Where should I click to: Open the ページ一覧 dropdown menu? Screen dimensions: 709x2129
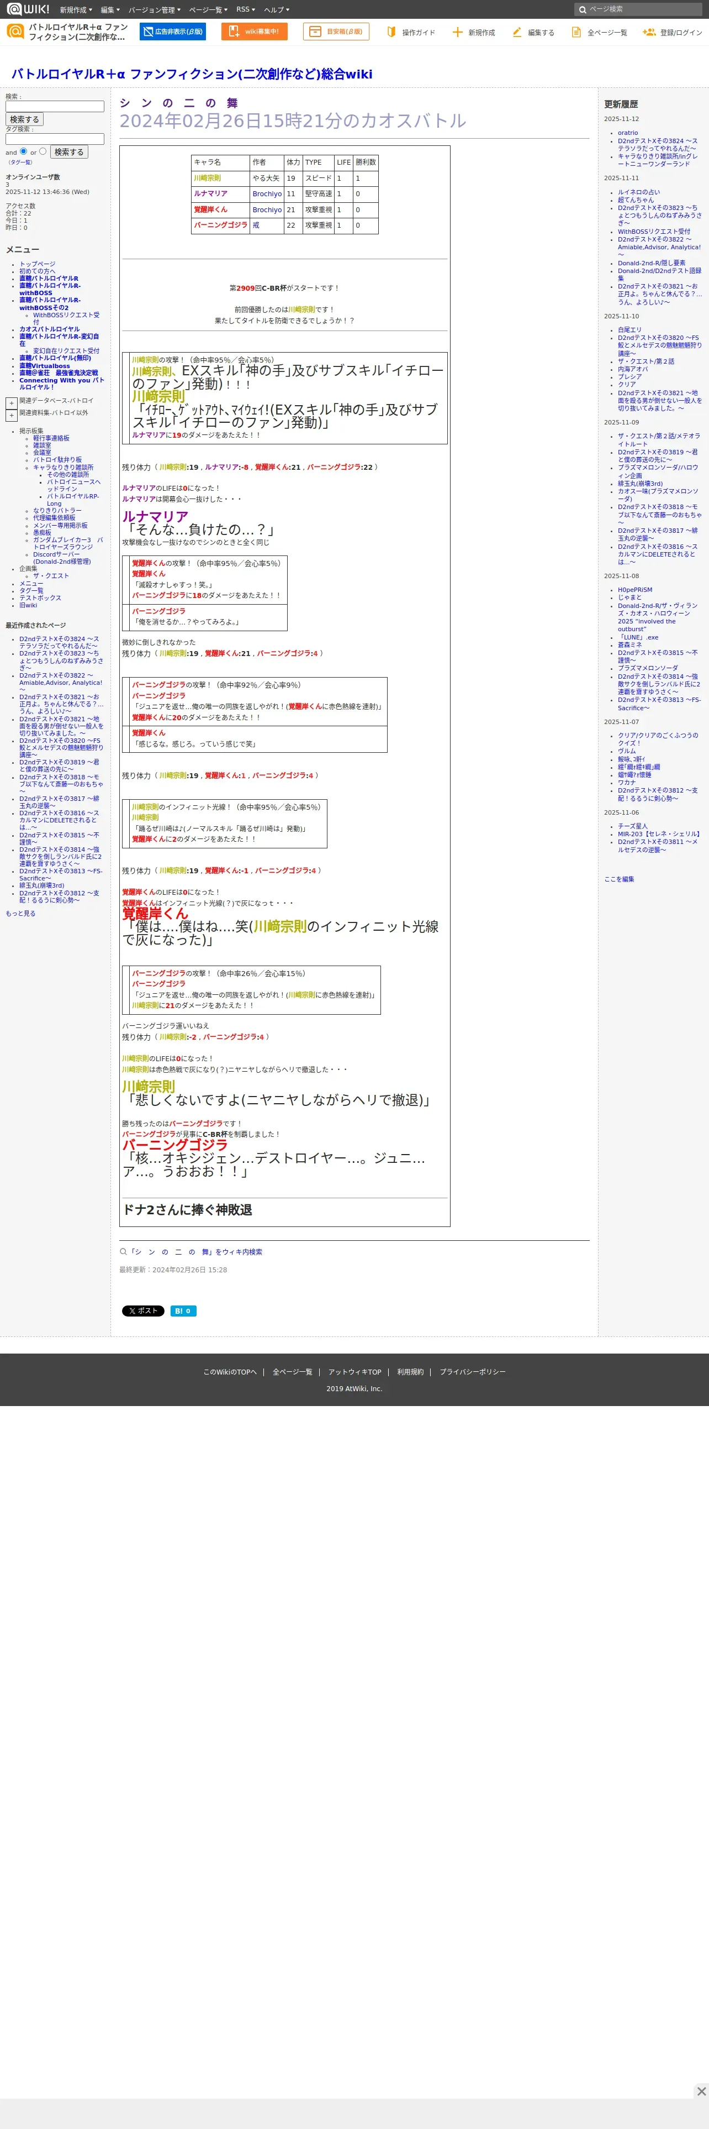208,10
